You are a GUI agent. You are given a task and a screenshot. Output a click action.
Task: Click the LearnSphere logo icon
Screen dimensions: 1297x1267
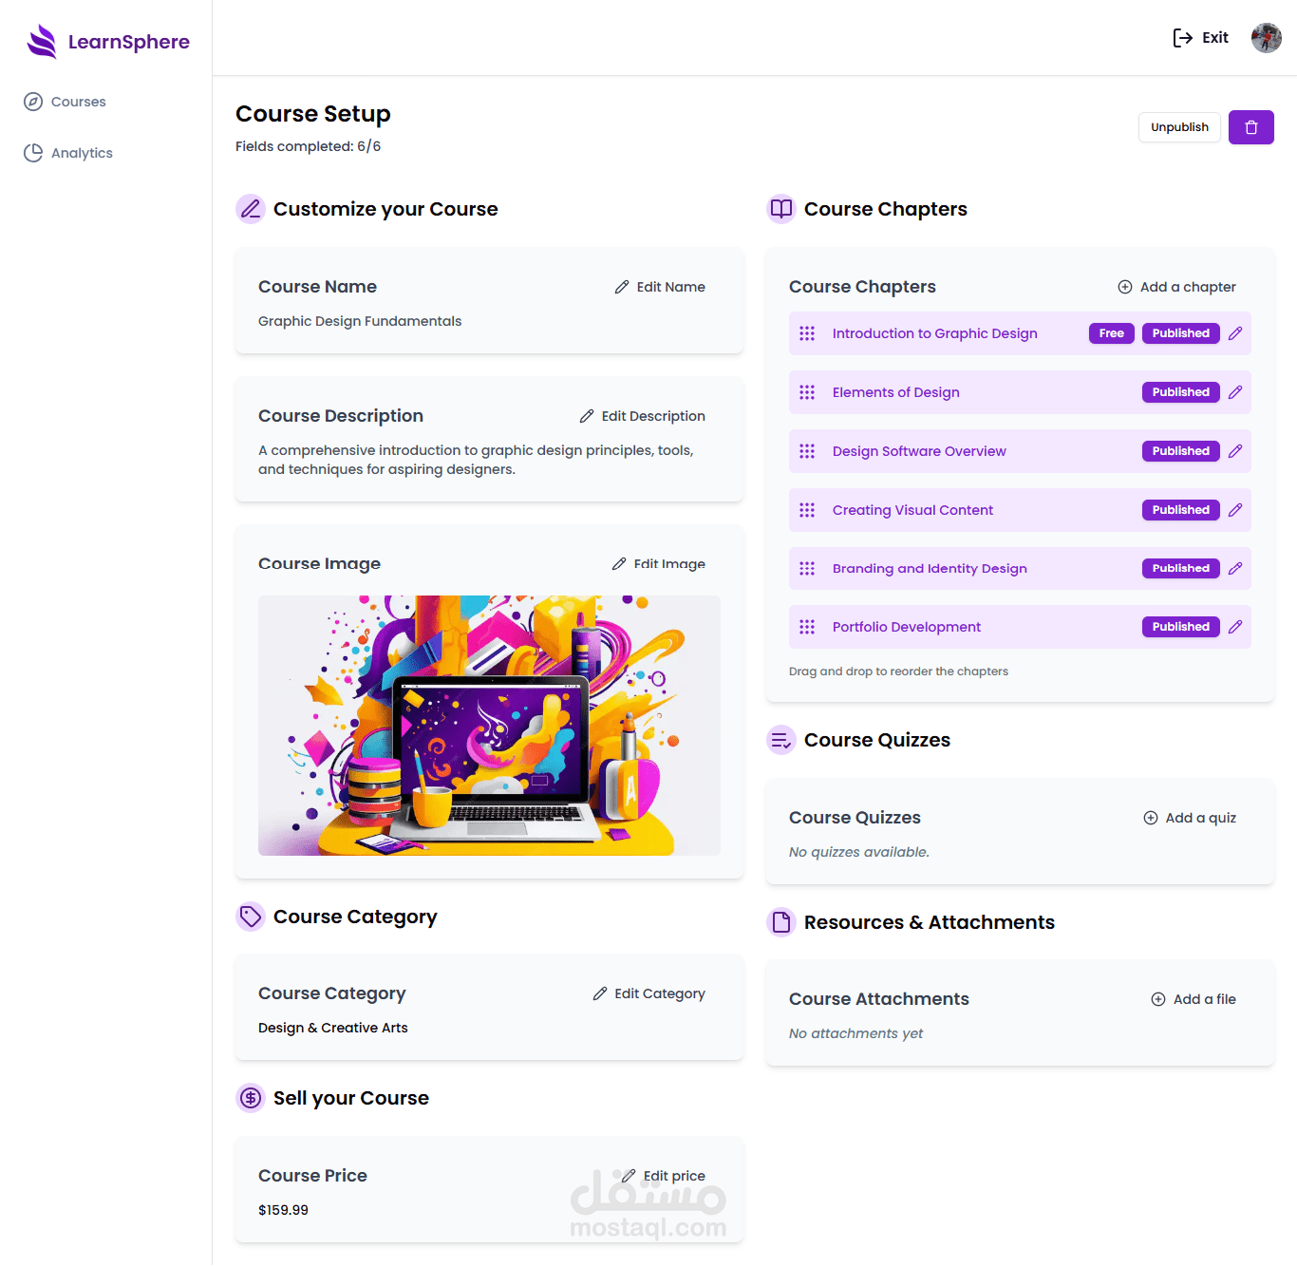(42, 42)
